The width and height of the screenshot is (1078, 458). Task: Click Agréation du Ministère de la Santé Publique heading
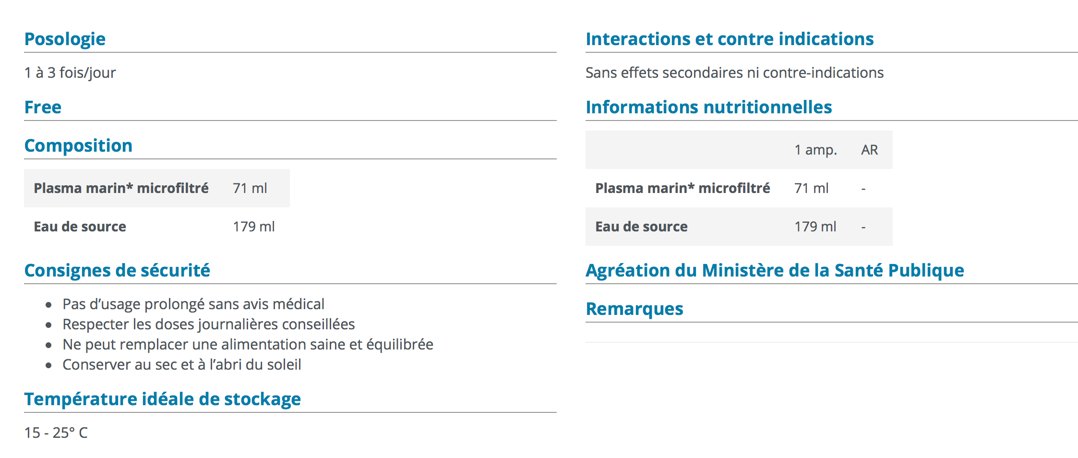(x=775, y=270)
